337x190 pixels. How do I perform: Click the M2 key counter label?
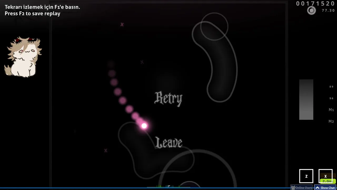[331, 121]
